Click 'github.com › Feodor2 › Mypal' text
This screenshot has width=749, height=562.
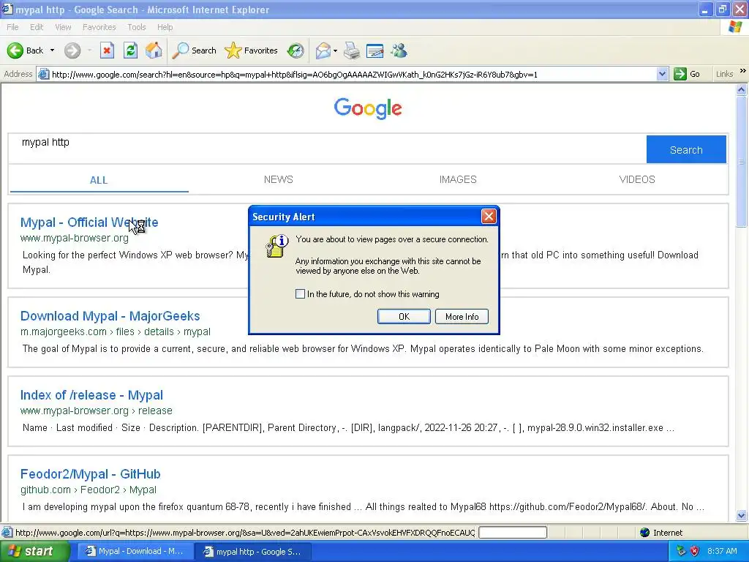point(89,490)
